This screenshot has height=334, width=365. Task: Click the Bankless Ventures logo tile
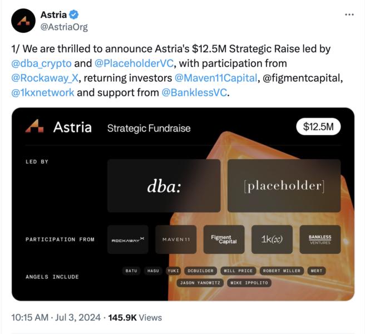[320, 239]
